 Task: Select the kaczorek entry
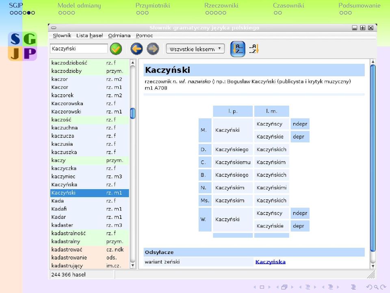click(89, 95)
